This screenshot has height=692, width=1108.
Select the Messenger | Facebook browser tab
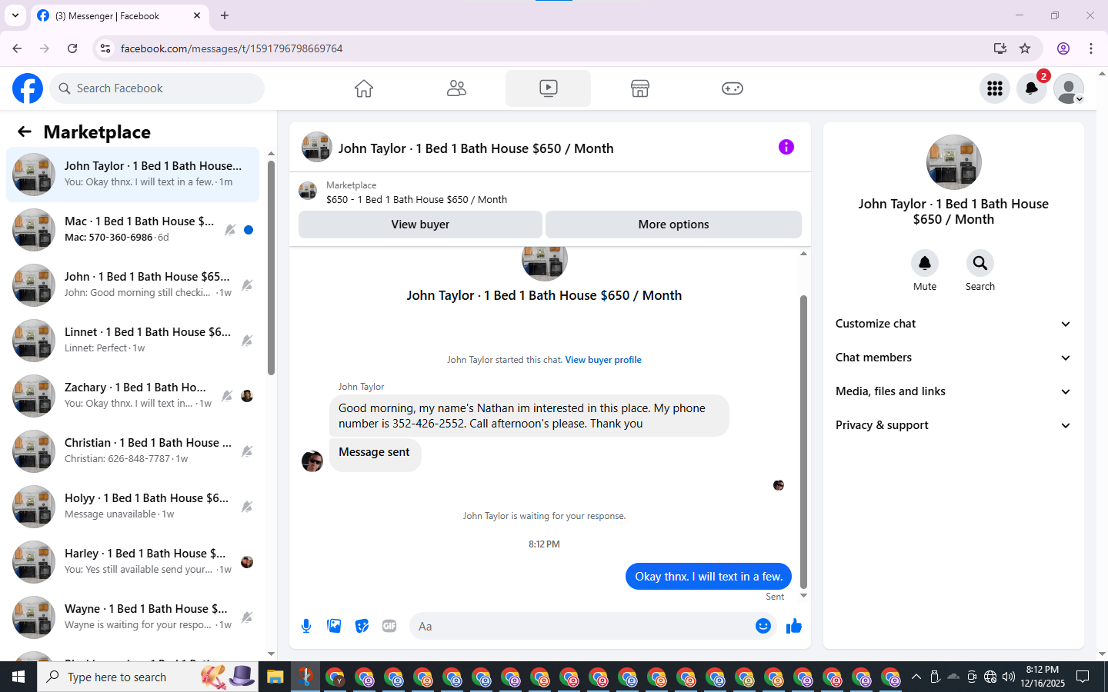tap(119, 15)
